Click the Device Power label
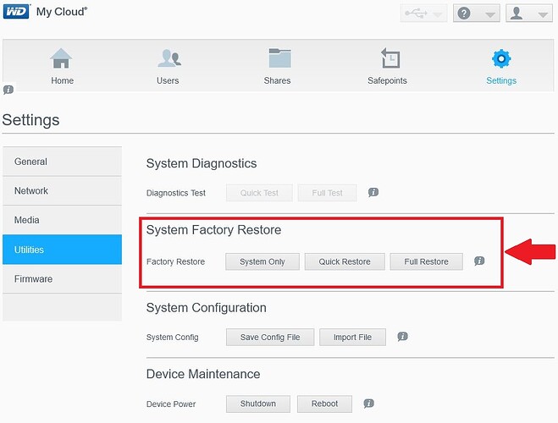Viewport: 558px width, 423px height. [x=171, y=404]
